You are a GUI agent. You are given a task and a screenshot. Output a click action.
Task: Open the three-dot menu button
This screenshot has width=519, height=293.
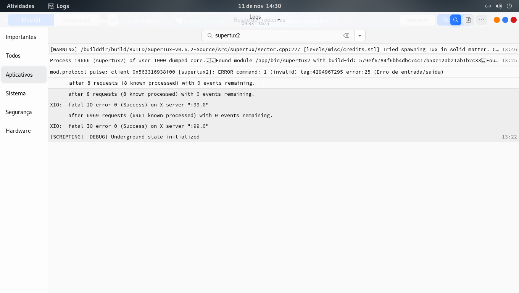(482, 20)
